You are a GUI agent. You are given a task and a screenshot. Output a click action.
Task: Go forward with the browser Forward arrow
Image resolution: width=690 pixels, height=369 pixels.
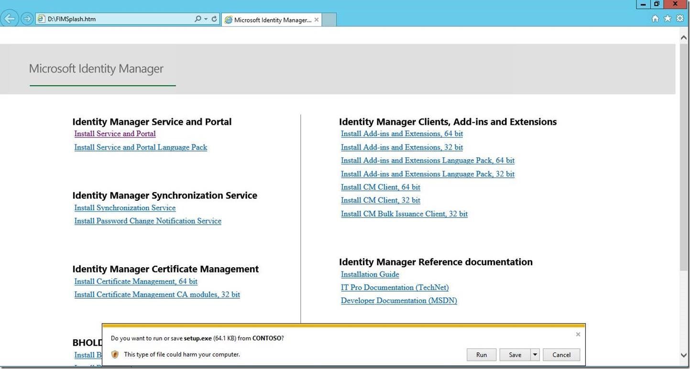coord(27,19)
